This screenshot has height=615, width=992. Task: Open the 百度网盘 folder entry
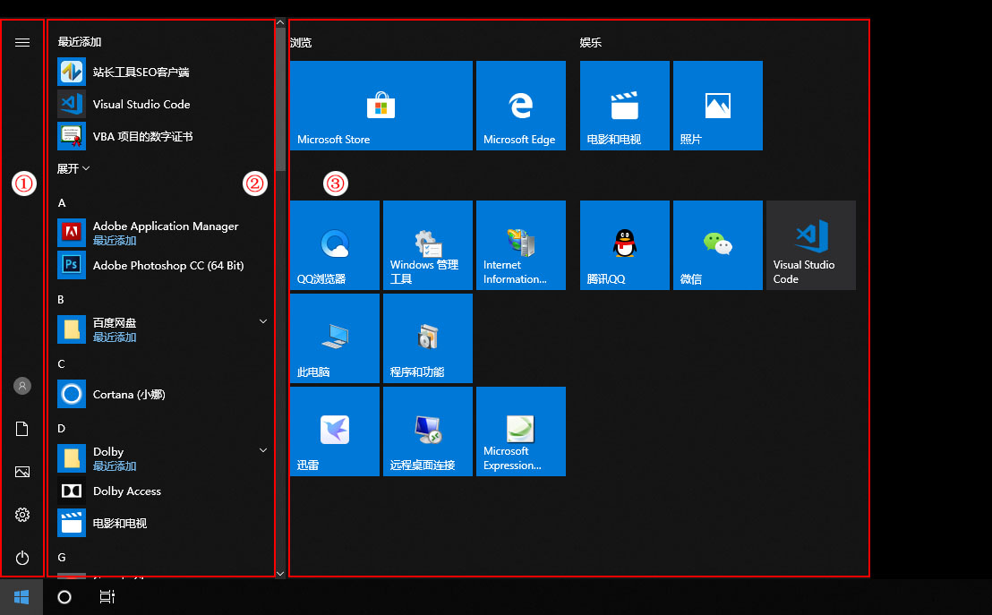[161, 329]
